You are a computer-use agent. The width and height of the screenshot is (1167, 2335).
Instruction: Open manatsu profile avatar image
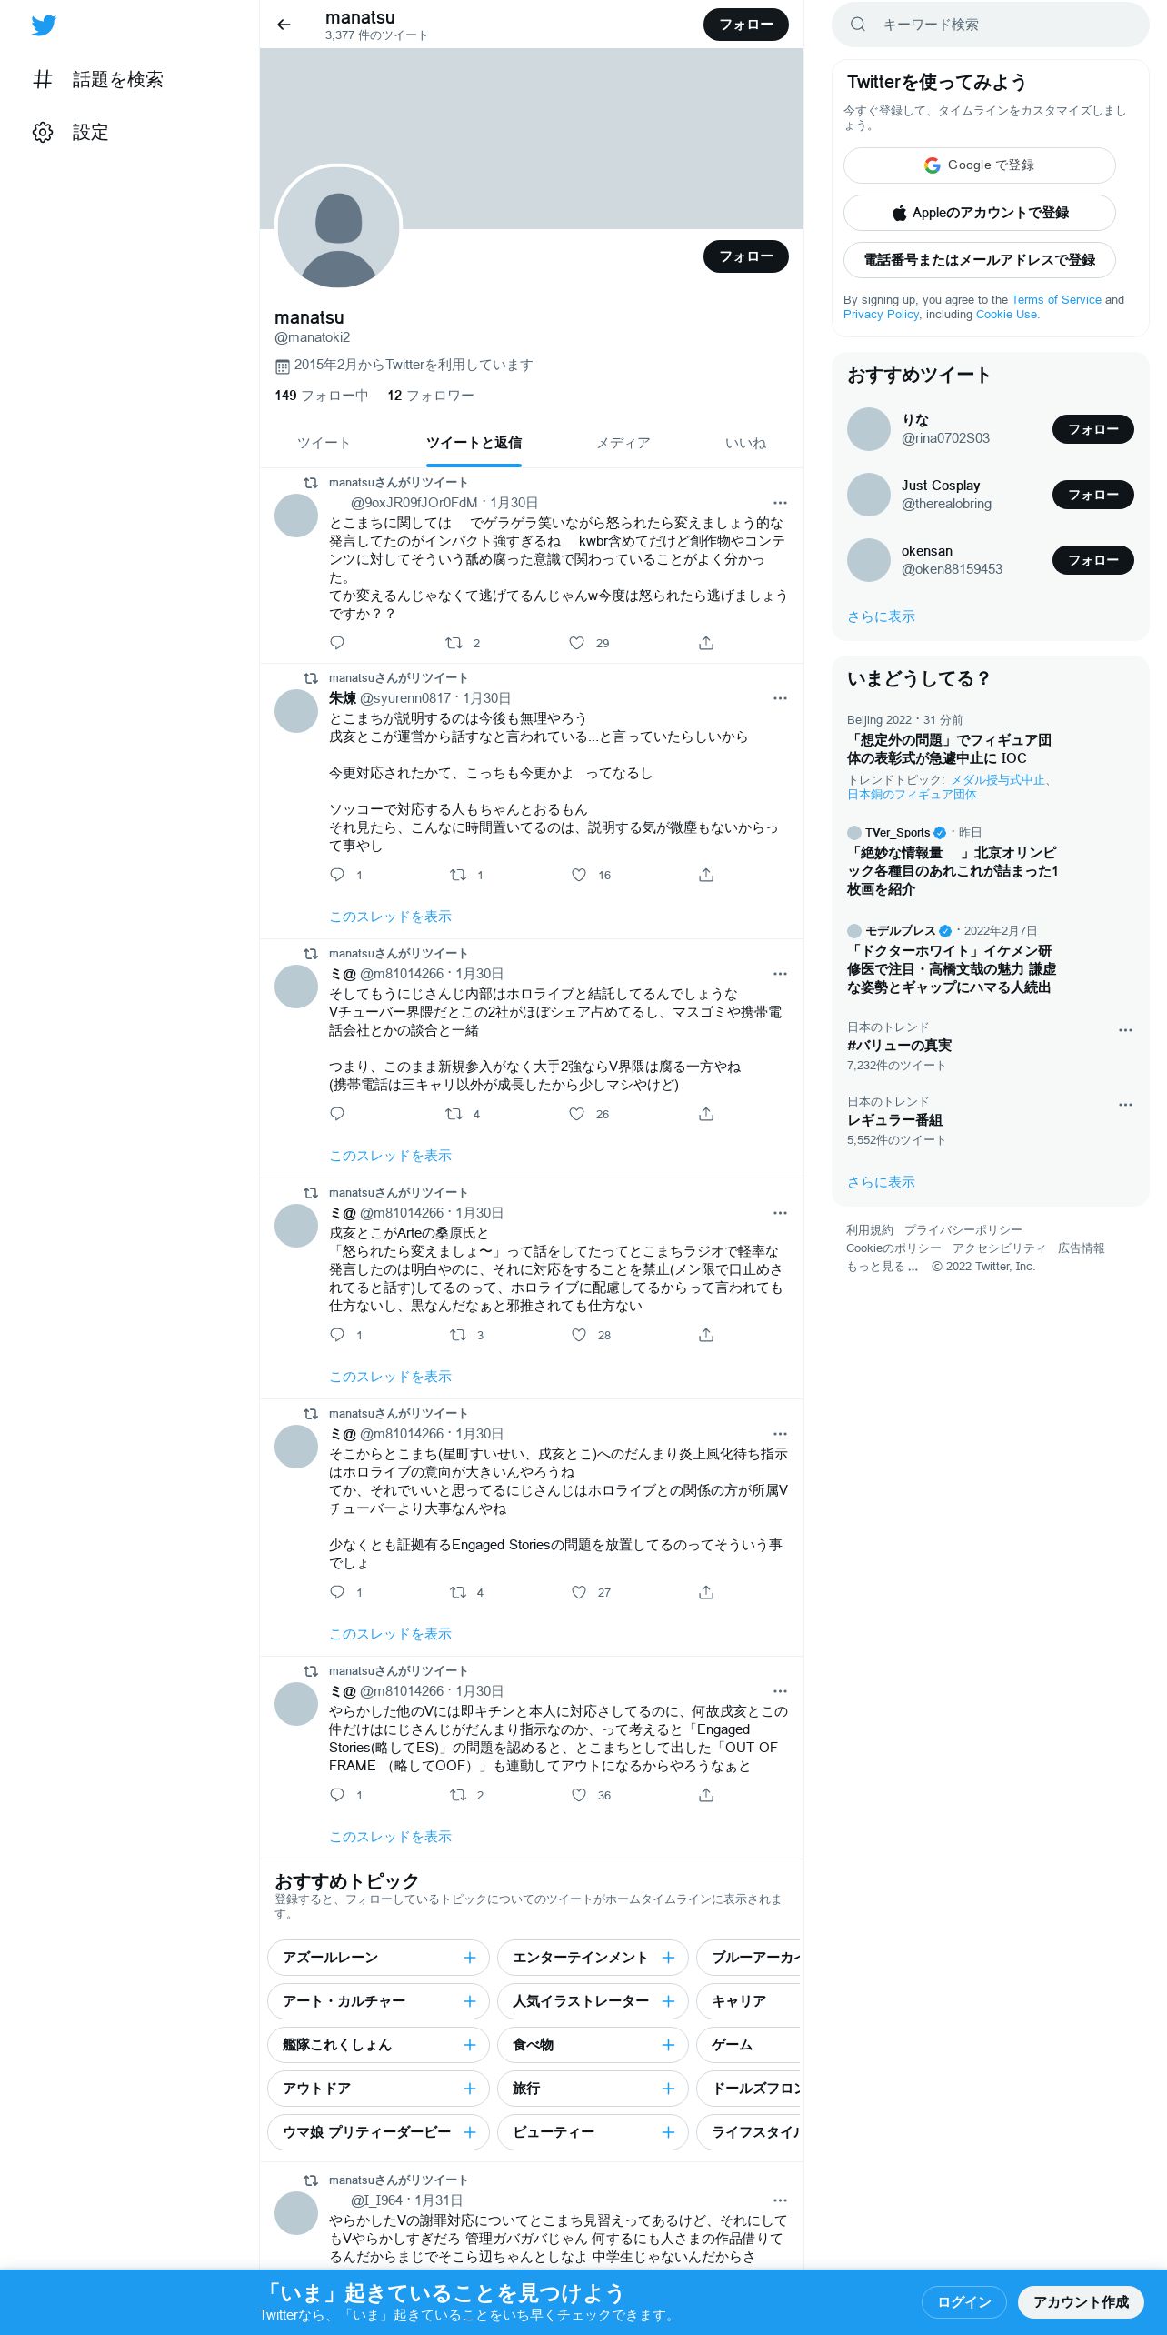(338, 227)
